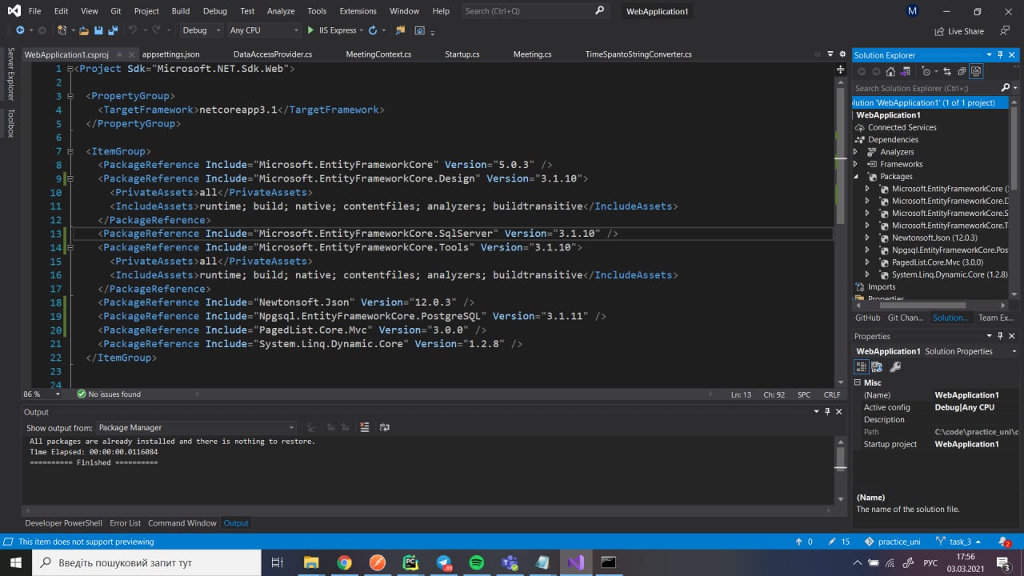Open the Extensions menu

pos(358,11)
